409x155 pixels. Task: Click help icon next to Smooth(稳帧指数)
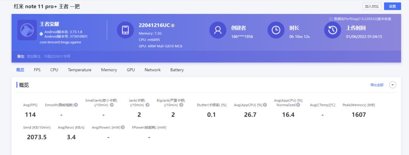click(76, 105)
